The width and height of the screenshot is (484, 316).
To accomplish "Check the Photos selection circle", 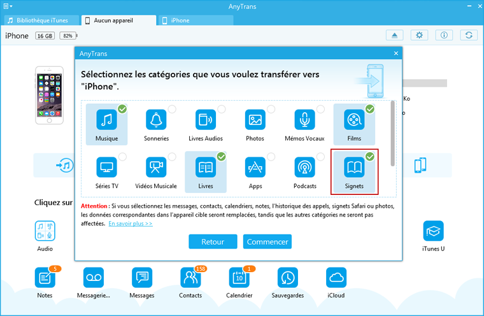I will coord(271,109).
